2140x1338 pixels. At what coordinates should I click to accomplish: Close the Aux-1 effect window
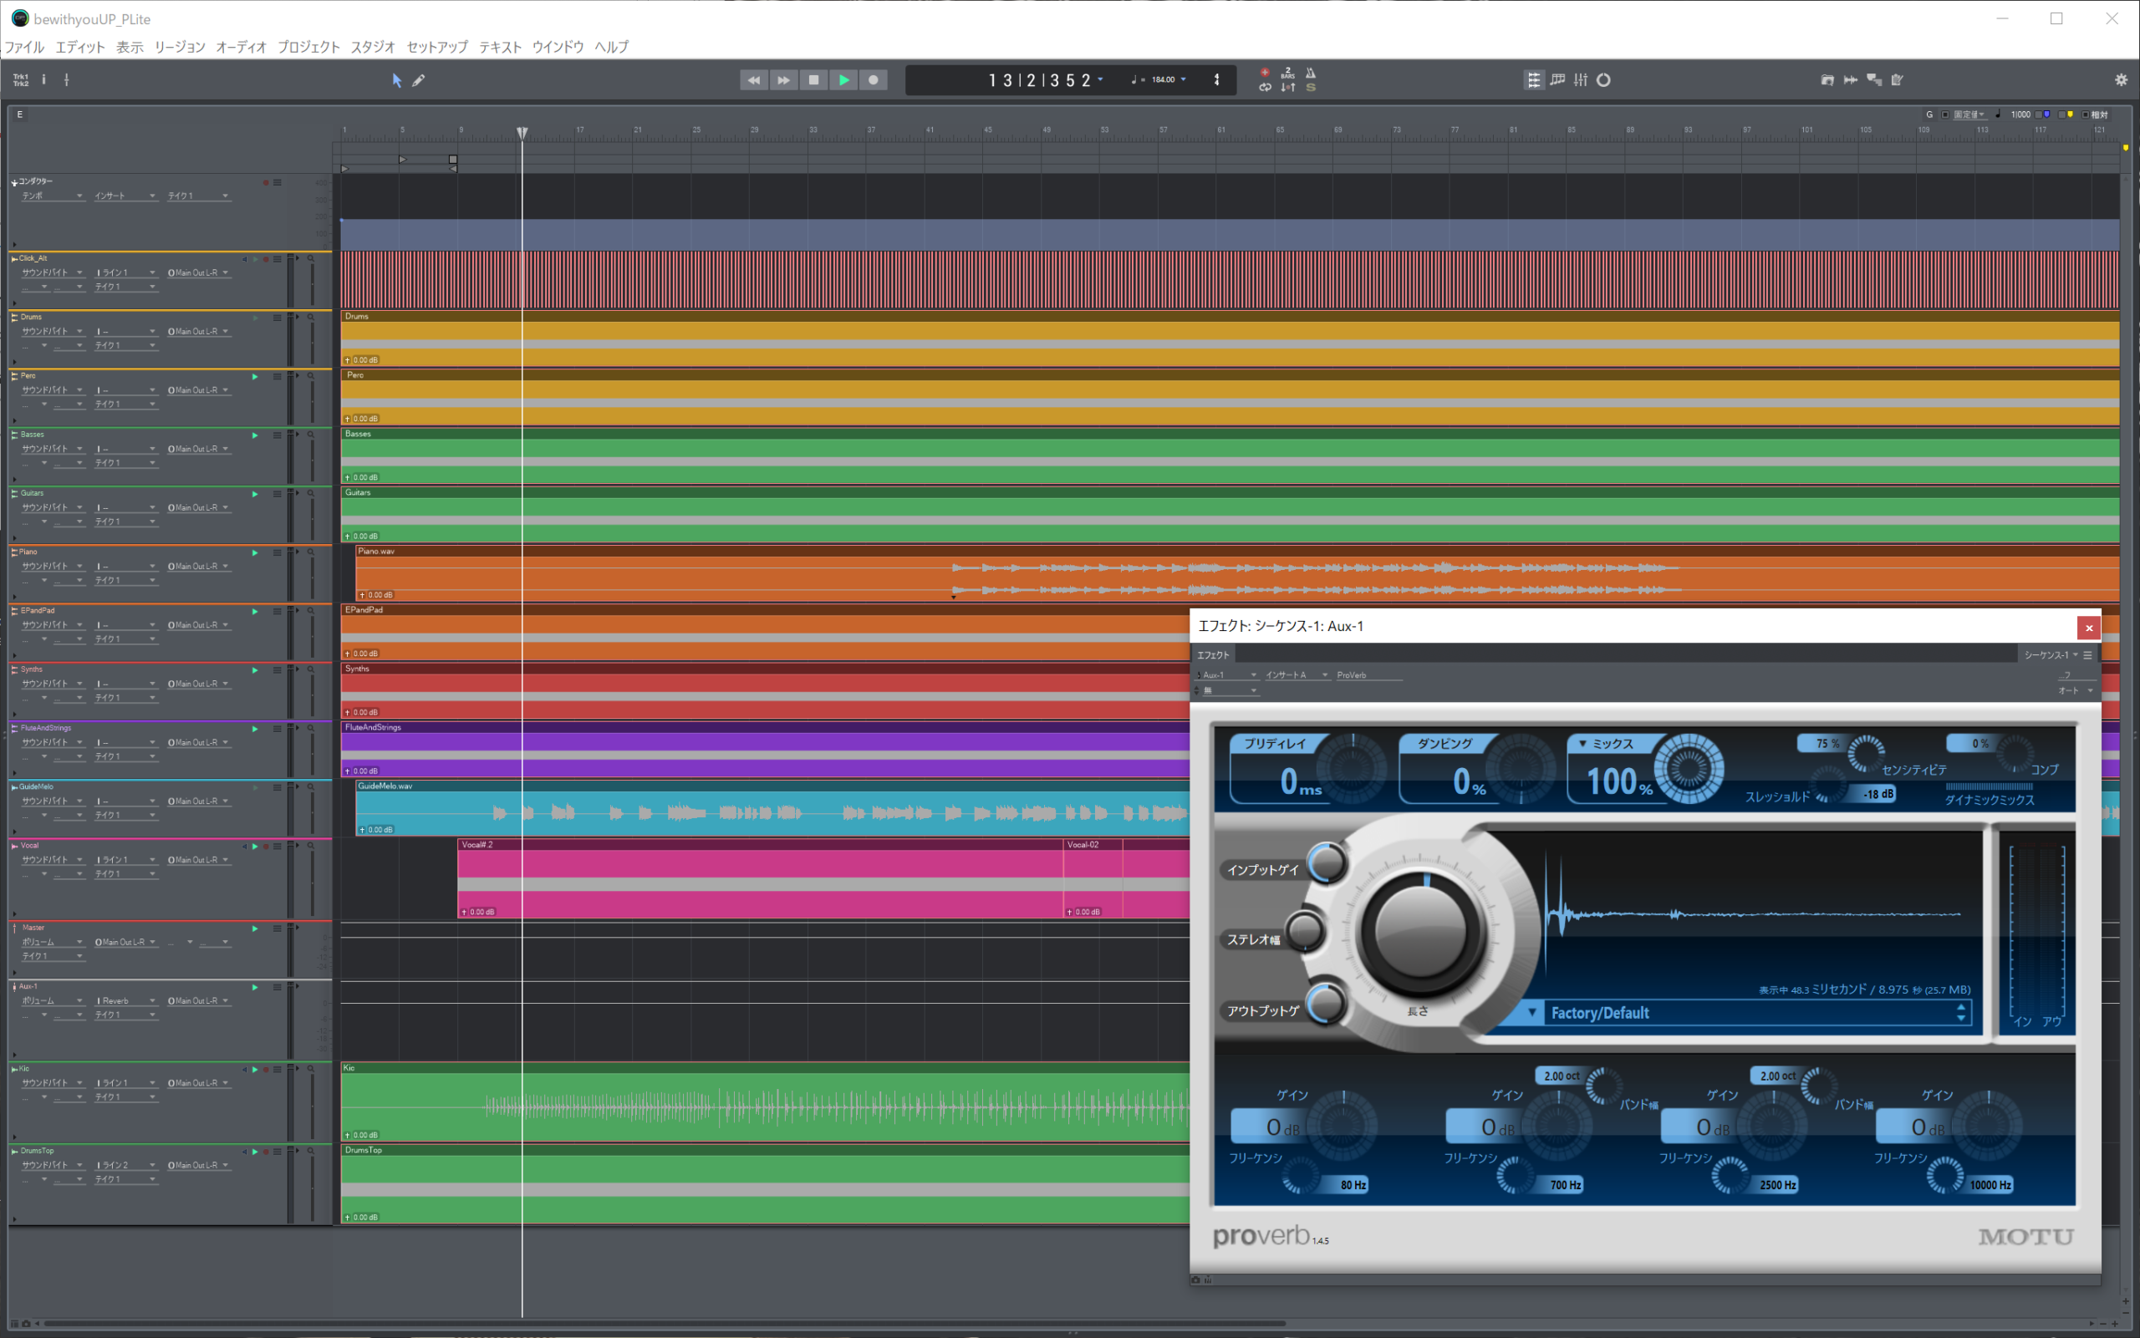tap(2089, 628)
